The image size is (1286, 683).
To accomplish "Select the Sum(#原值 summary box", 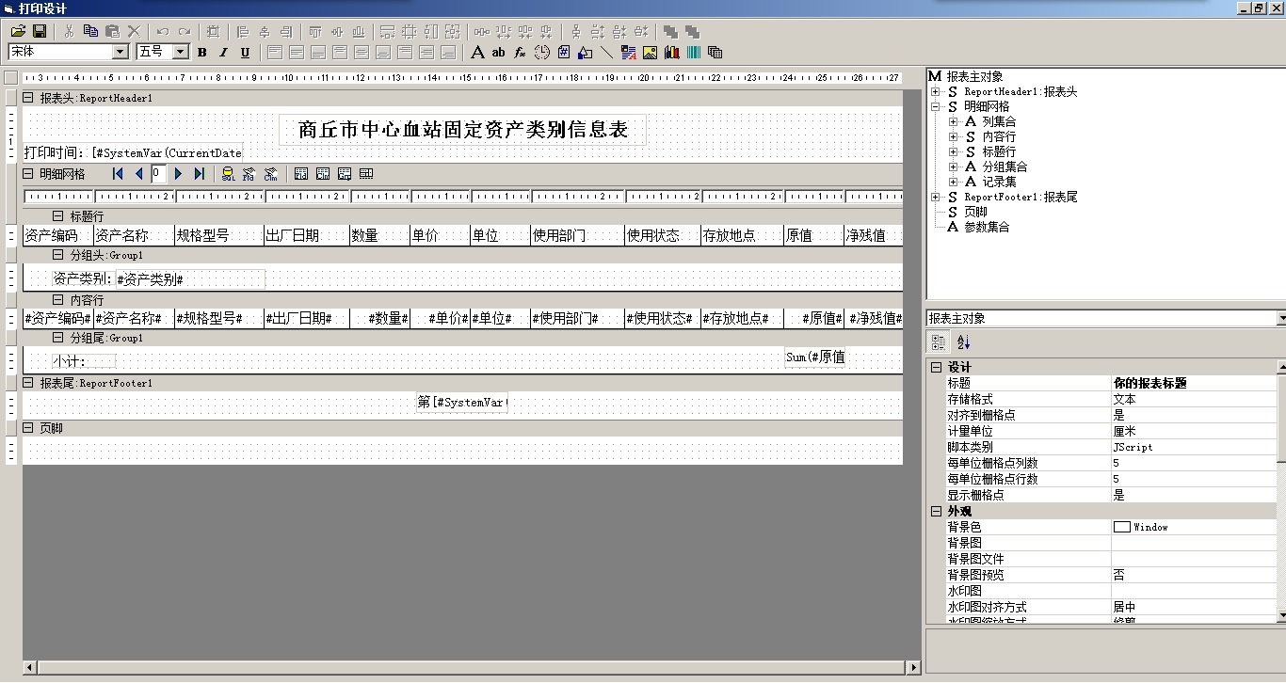I will [815, 357].
